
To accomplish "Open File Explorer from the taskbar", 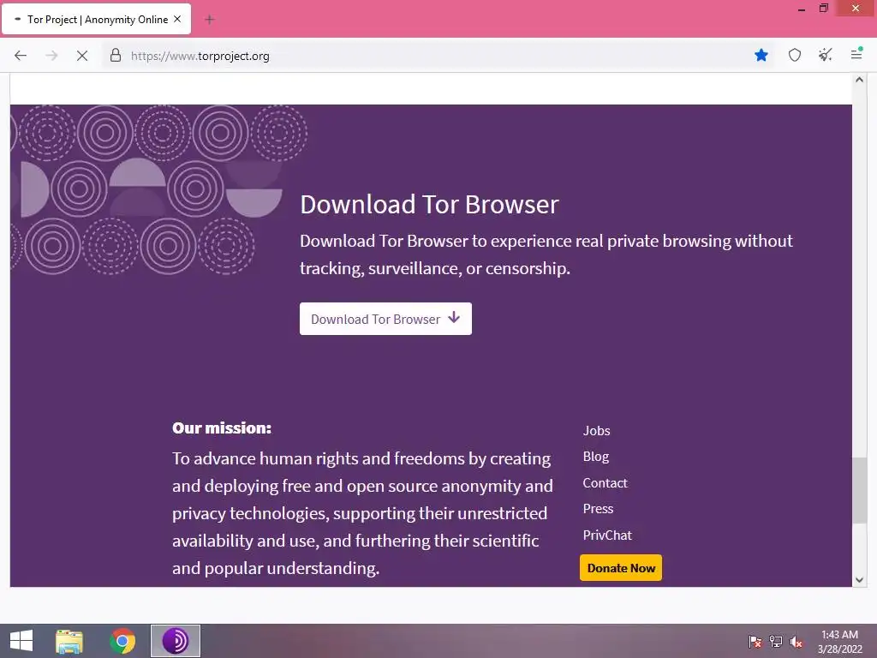I will coord(69,641).
